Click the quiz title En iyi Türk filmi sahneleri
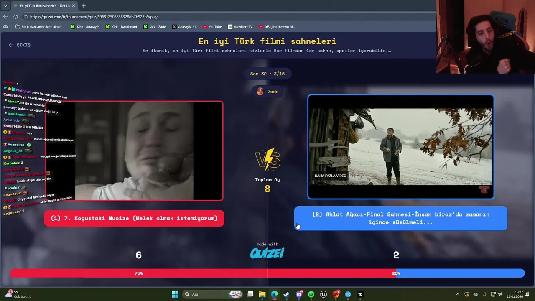The height and width of the screenshot is (301, 535). tap(267, 41)
